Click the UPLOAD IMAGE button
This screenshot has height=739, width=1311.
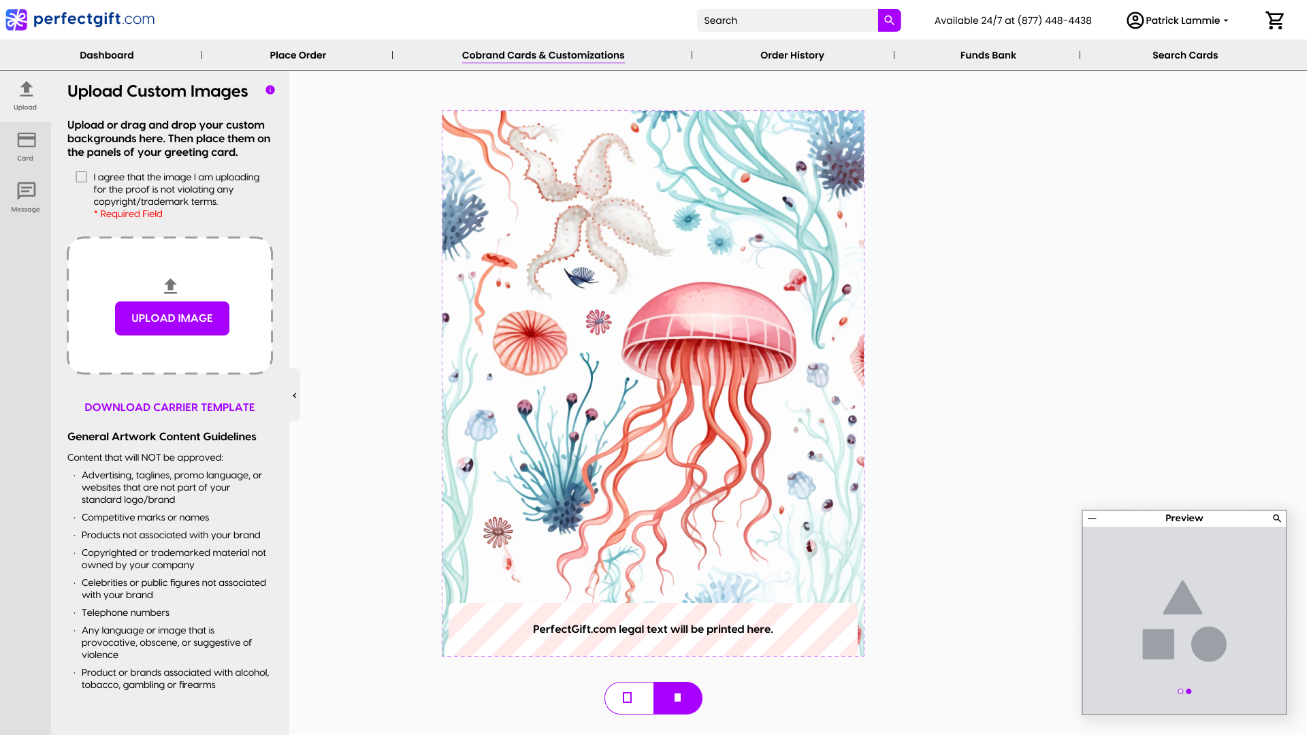[172, 318]
